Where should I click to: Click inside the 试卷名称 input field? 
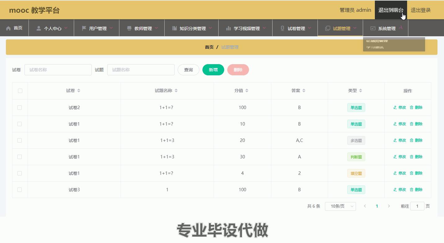pos(58,70)
